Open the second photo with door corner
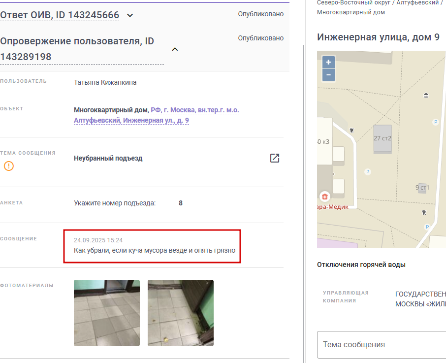 (x=181, y=313)
